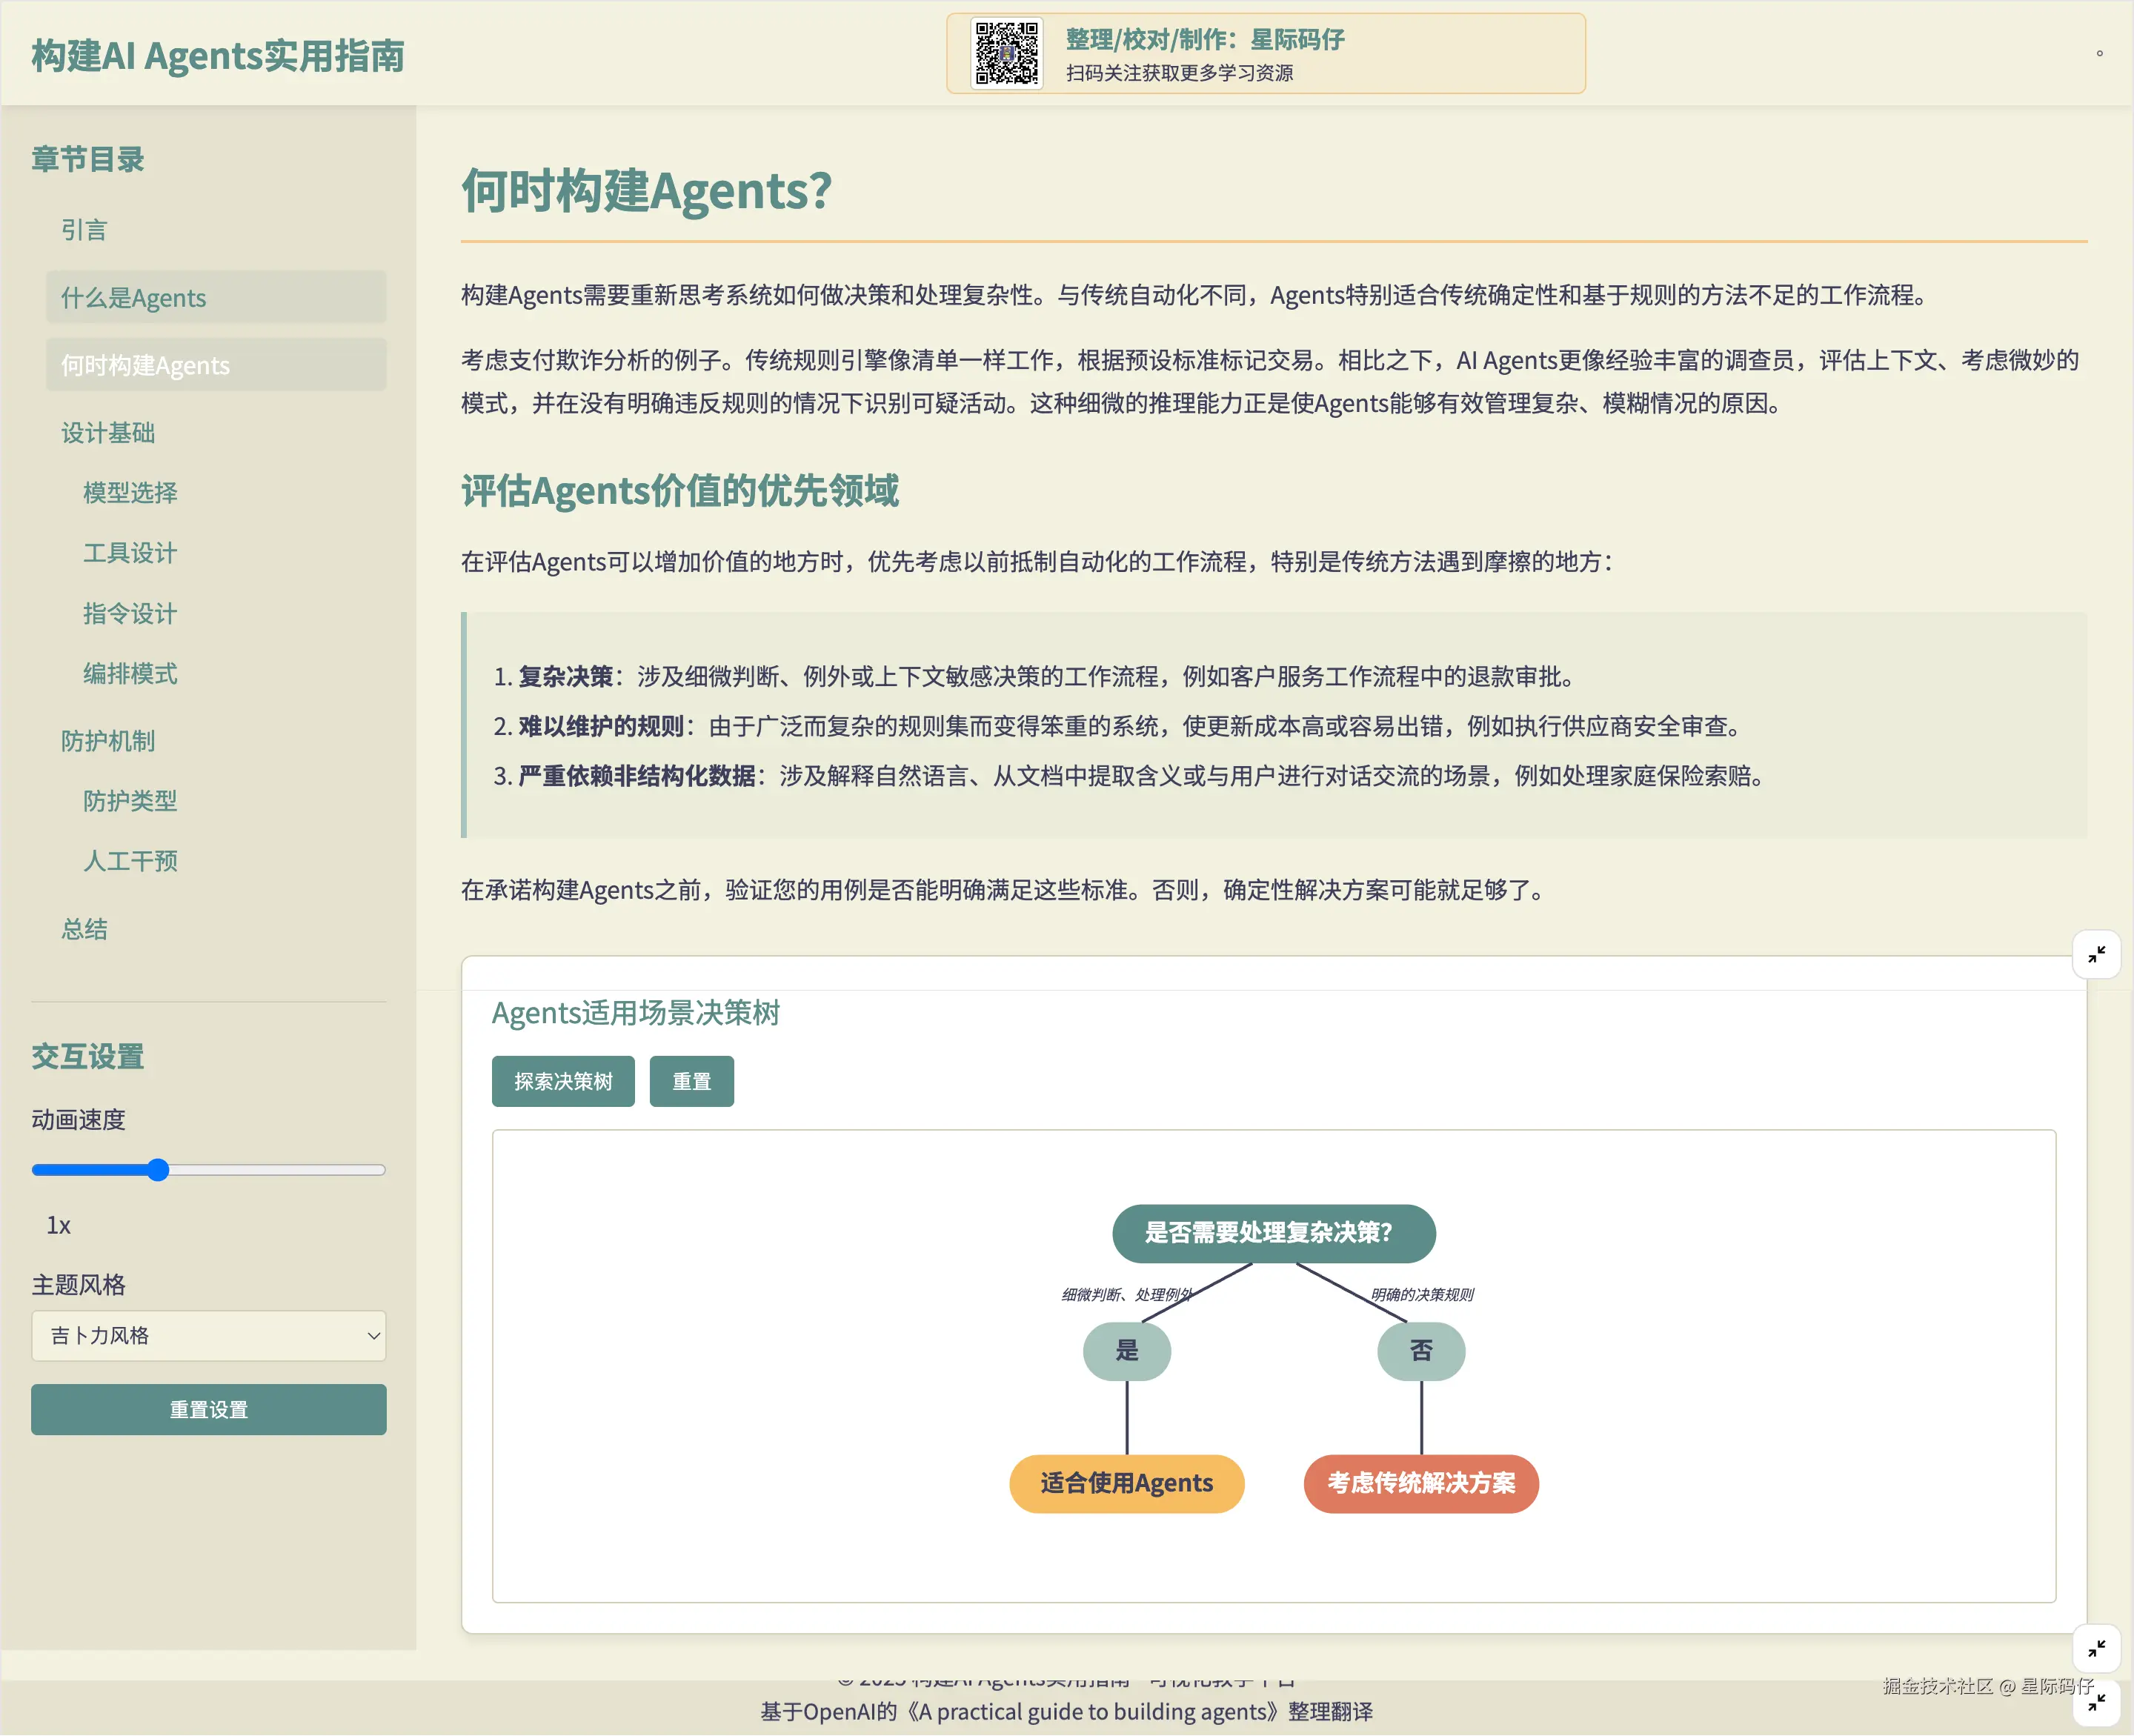Click the 考虑传统解决方案 result node
2134x1736 pixels.
coord(1420,1483)
